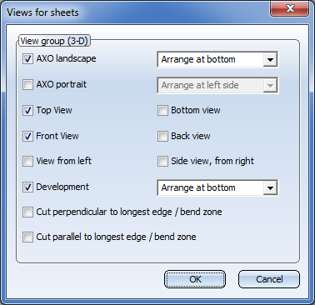The width and height of the screenshot is (315, 305).
Task: Click the AXO portrait arrangement dropdown
Action: click(x=217, y=85)
